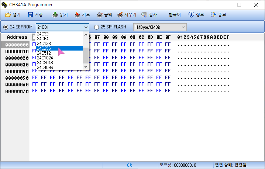Click the offset 오프셋: 00000000, 0 status
The image size is (265, 169).
pos(178,165)
